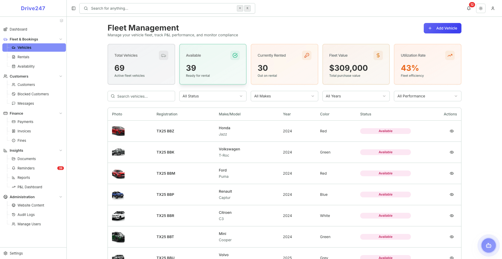Select the Available vehicles stat card

[x=213, y=64]
